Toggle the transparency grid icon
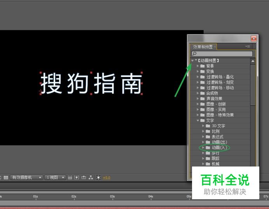Image resolution: width=269 pixels, height=209 pixels. point(6,177)
